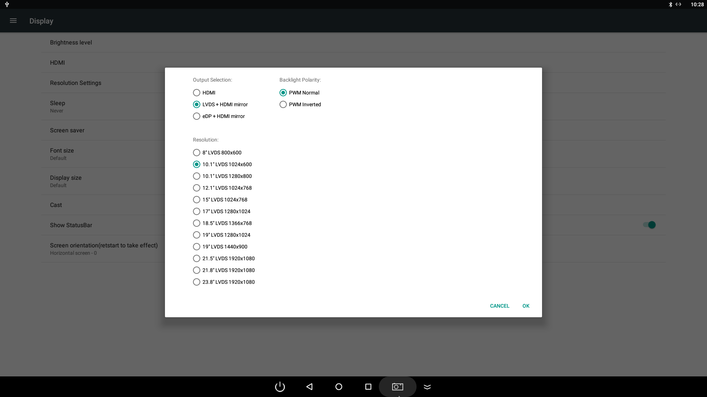Open the hamburger navigation menu
The width and height of the screenshot is (707, 397).
pyautogui.click(x=13, y=21)
